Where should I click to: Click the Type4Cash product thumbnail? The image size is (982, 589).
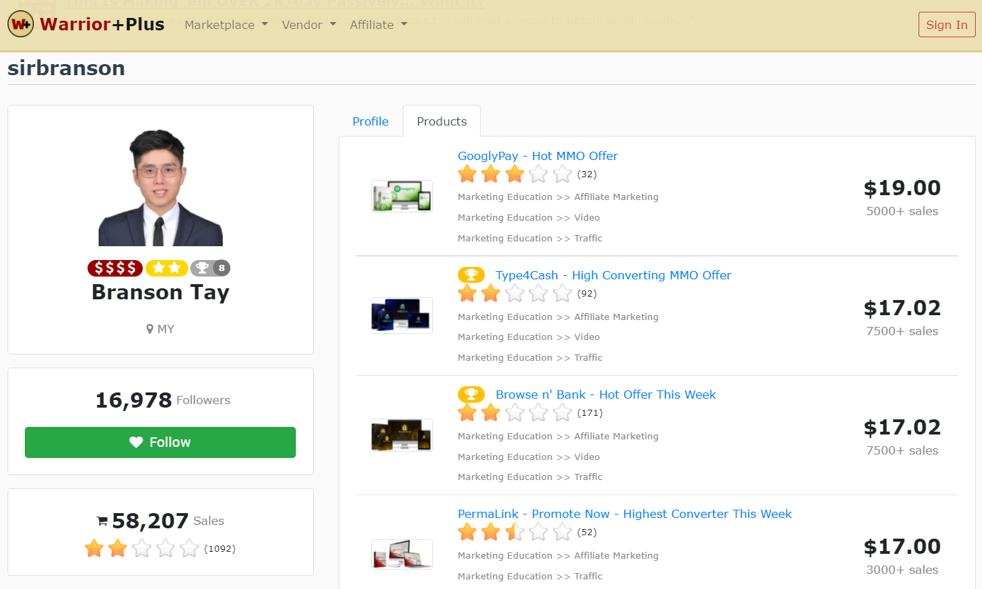[x=402, y=315]
